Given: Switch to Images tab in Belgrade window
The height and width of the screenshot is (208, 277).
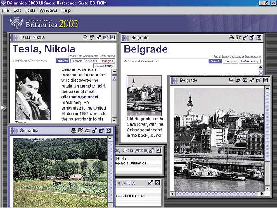Looking at the screenshot, I should click(x=230, y=61).
